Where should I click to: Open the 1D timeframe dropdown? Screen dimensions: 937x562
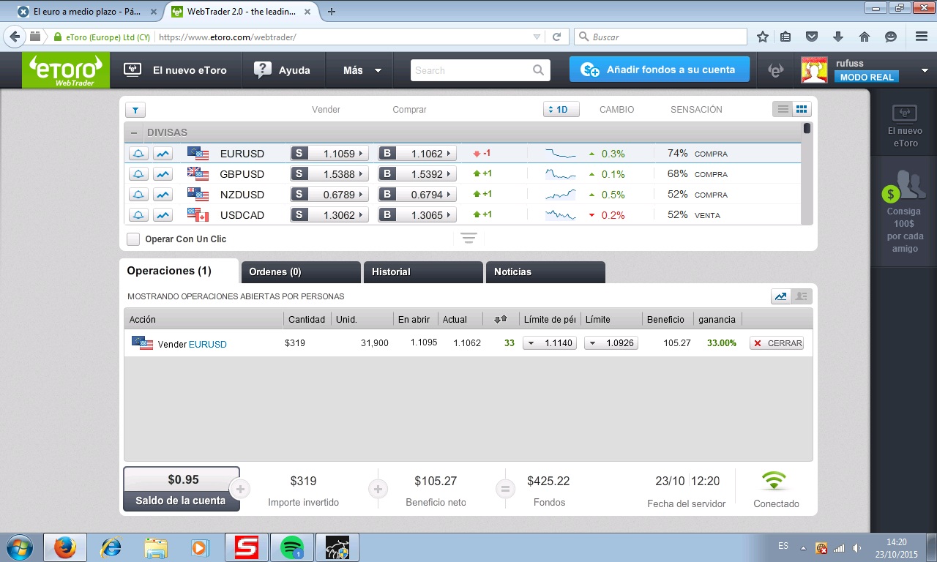(561, 110)
